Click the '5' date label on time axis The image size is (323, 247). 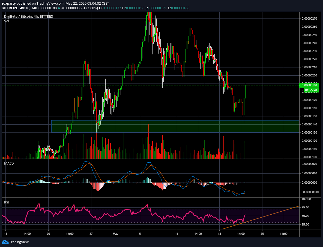140,234
